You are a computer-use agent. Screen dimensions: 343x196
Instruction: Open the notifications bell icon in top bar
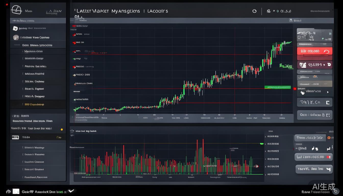point(268,11)
